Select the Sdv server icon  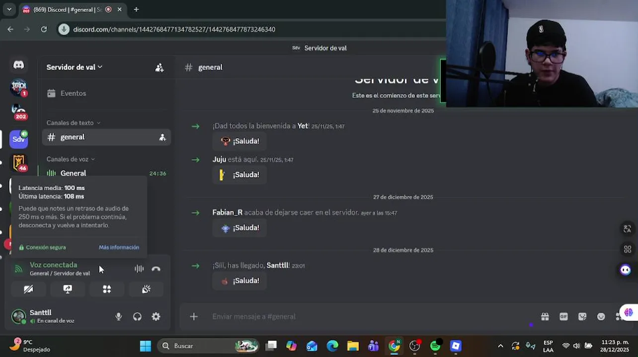coord(19,139)
